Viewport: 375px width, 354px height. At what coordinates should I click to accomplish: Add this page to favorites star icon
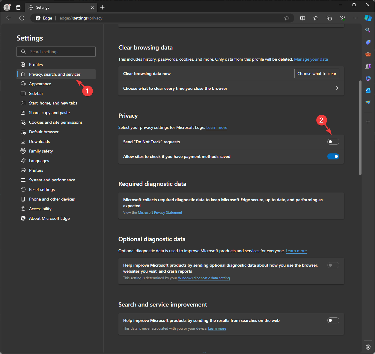[287, 18]
